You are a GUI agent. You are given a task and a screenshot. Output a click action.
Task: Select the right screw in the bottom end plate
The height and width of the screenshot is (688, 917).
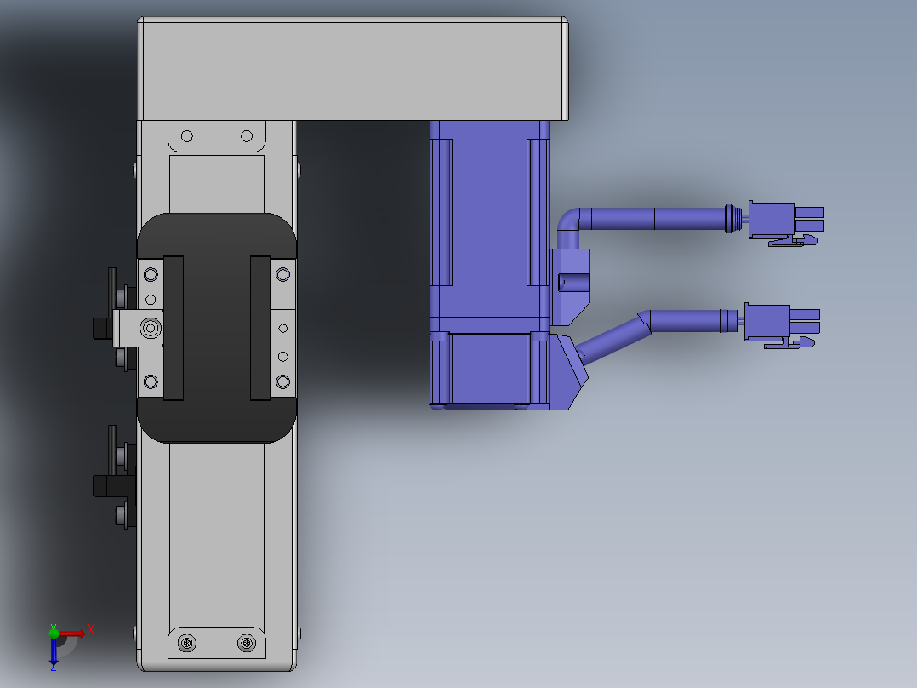point(247,644)
